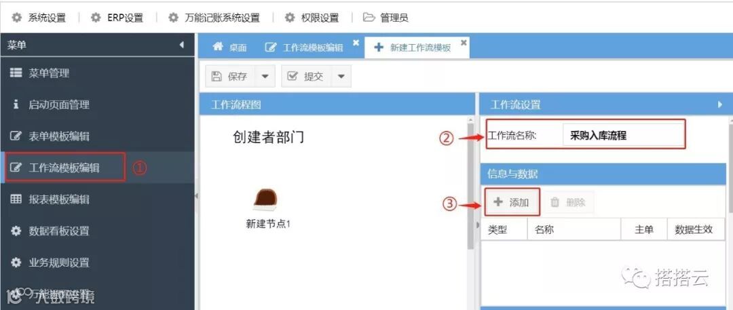
Task: Click the right panel splitter collapse handle
Action: [x=477, y=225]
